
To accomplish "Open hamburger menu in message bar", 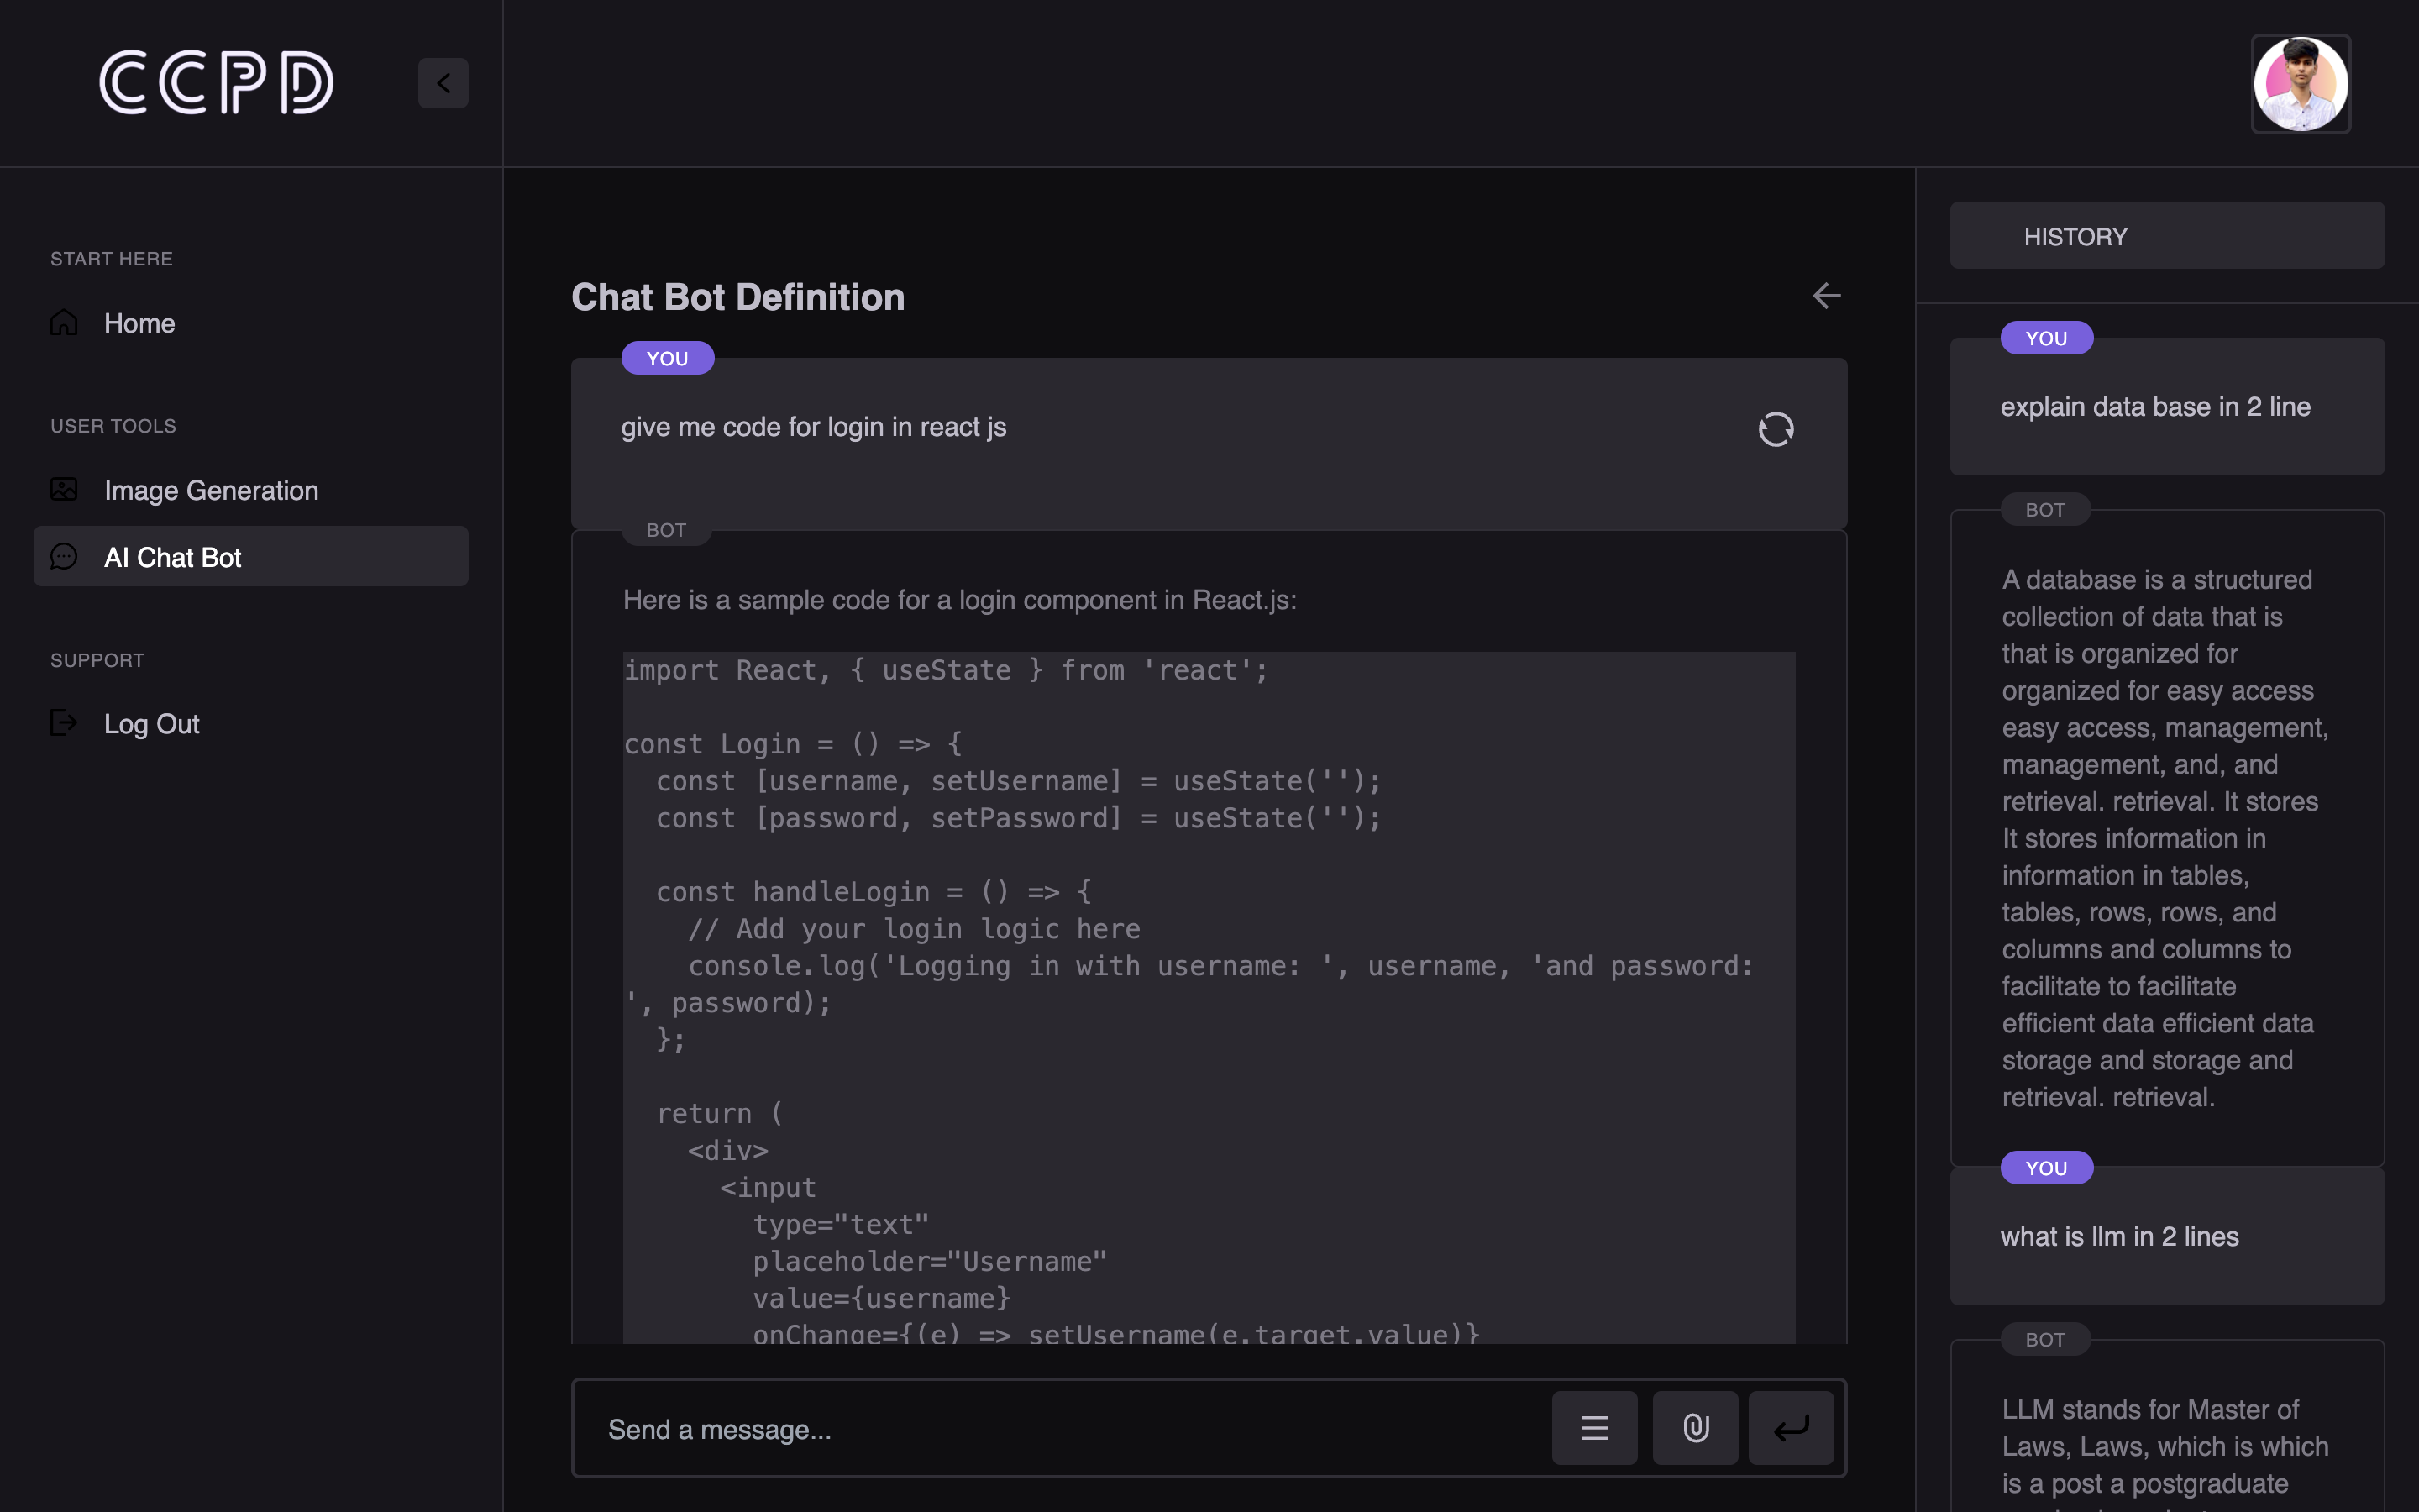I will pyautogui.click(x=1594, y=1428).
